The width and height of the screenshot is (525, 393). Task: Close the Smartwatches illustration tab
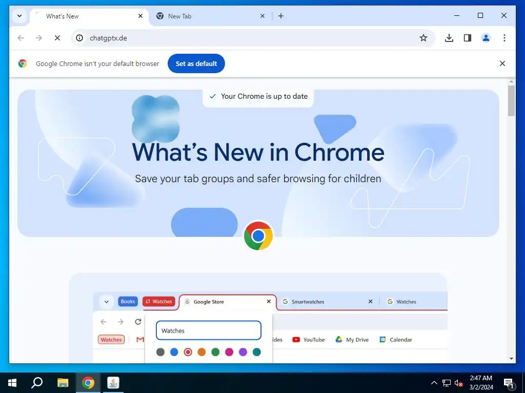[370, 301]
